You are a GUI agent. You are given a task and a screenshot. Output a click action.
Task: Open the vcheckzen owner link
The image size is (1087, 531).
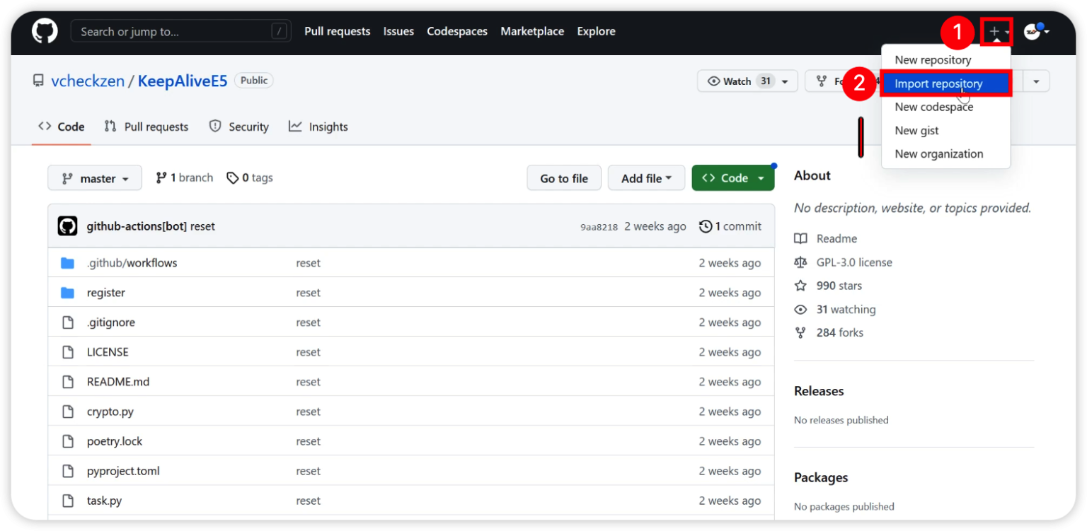[x=88, y=81]
